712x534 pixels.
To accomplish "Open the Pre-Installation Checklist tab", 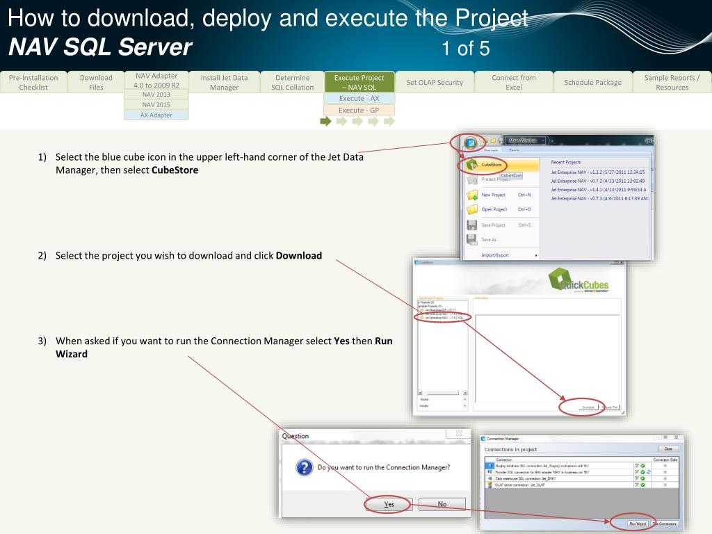I will point(33,82).
